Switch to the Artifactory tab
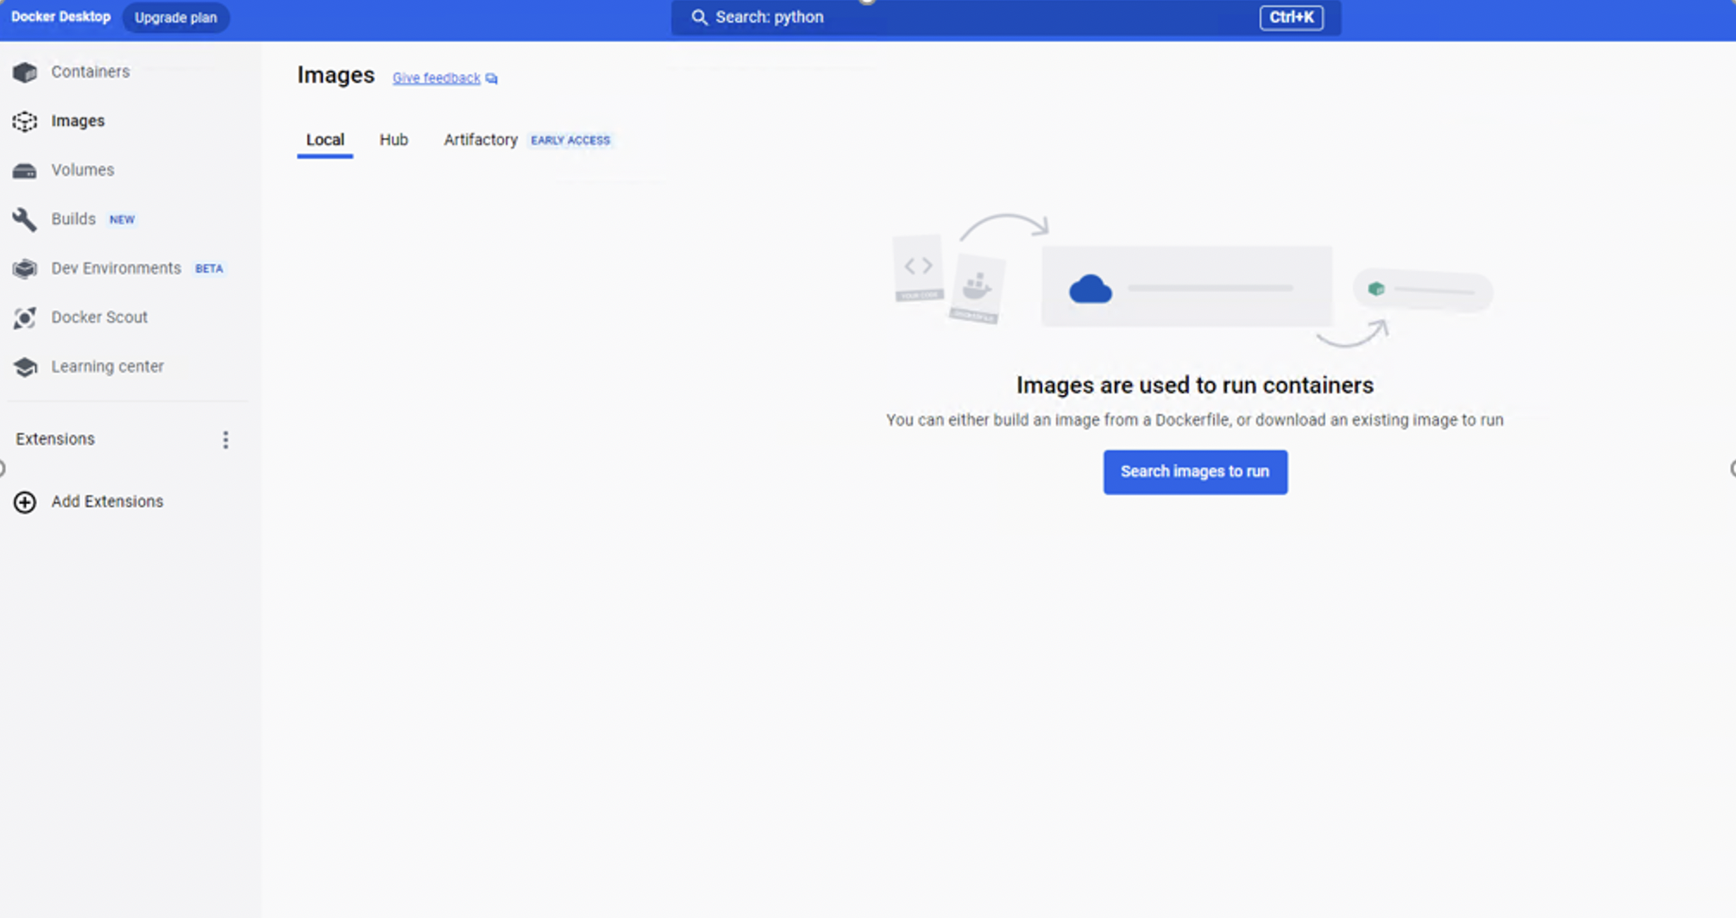 (481, 140)
